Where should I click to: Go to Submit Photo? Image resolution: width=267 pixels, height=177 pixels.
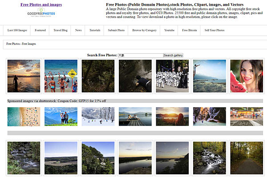click(x=116, y=30)
